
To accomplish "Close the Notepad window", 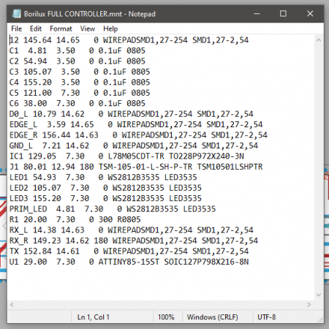I will click(x=310, y=14).
